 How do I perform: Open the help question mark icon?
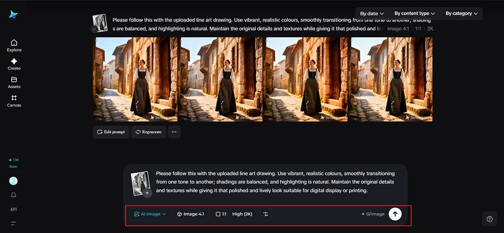(x=489, y=219)
